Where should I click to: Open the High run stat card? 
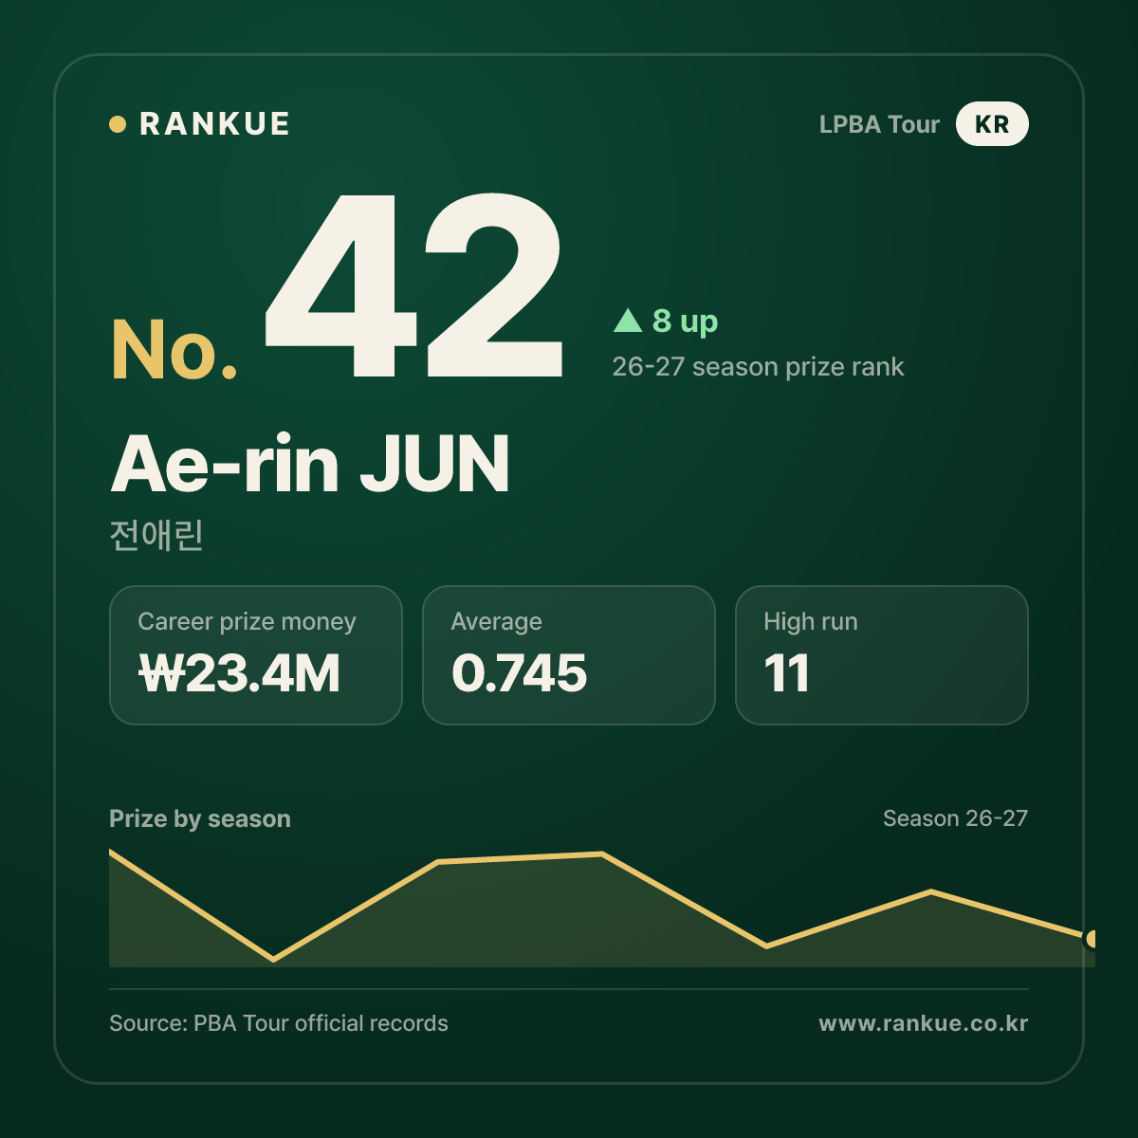882,655
